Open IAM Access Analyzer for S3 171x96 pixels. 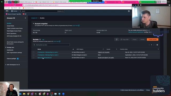14,36
